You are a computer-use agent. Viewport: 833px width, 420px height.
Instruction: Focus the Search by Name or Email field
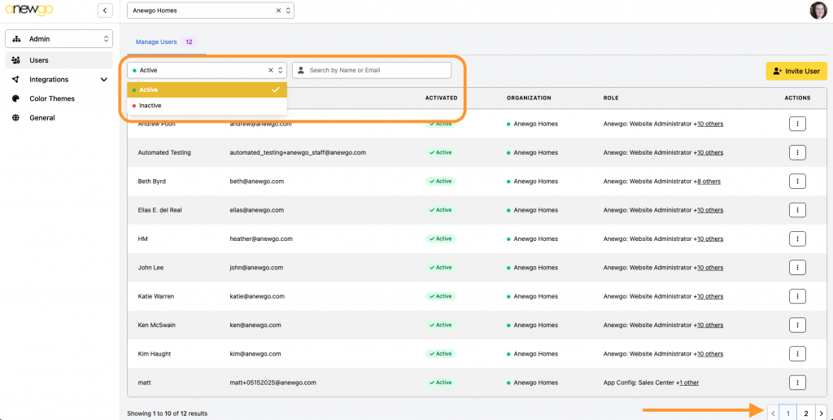coord(371,70)
